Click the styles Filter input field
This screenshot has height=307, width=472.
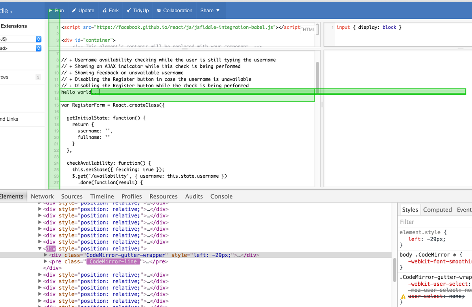(435, 222)
